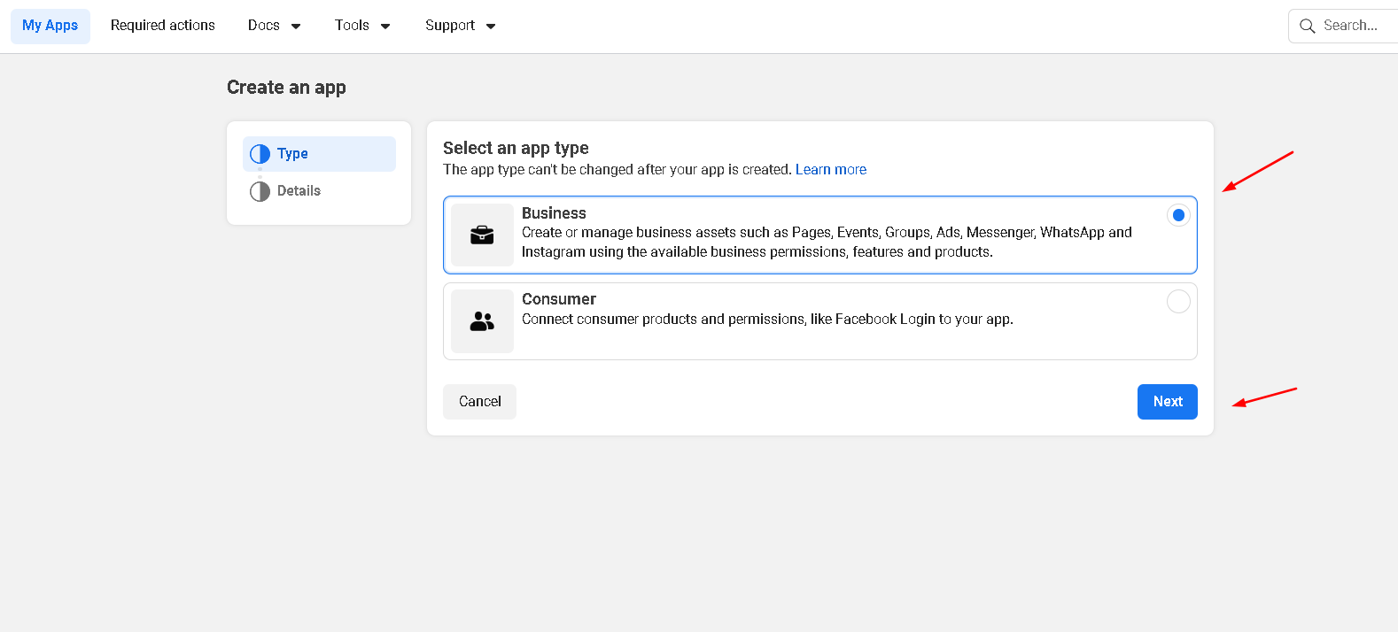
Task: Choose the Consumer app type heading
Action: tap(559, 299)
